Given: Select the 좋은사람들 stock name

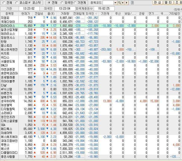Looking at the screenshot, I should 8,157.
